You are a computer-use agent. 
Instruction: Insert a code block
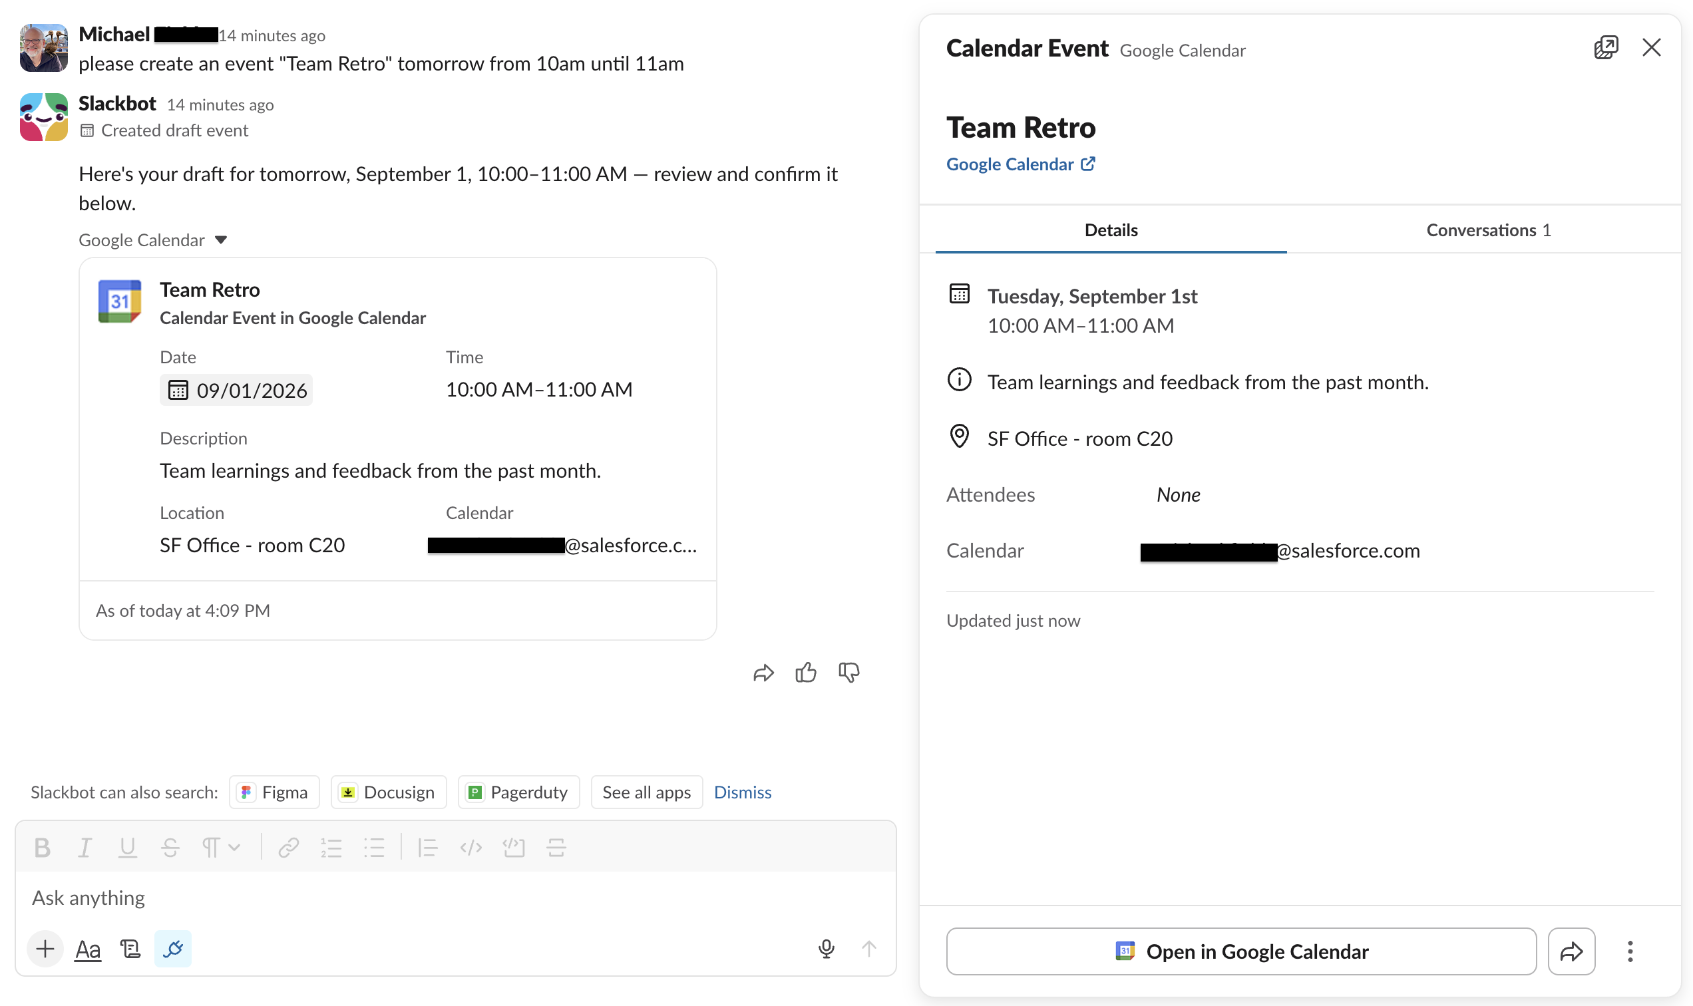[x=514, y=848]
